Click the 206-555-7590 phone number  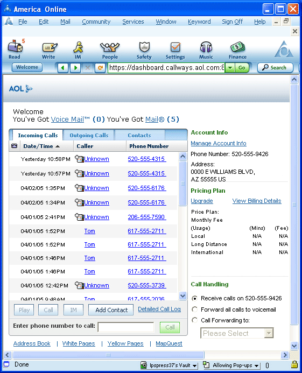[x=147, y=217]
